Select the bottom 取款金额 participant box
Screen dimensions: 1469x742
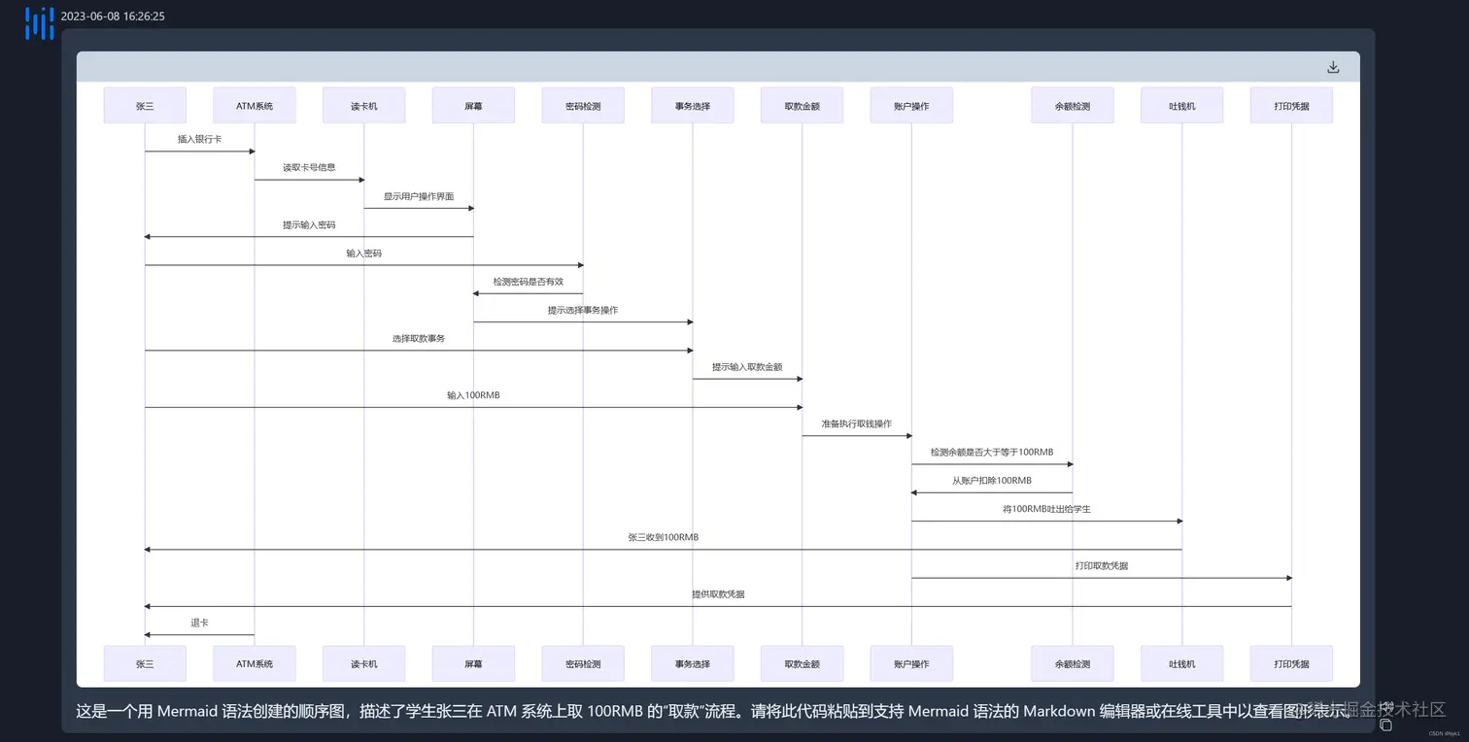tap(803, 664)
